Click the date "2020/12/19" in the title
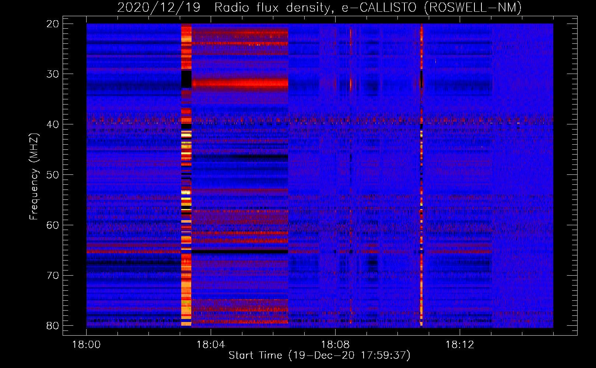Image resolution: width=596 pixels, height=368 pixels. [159, 7]
